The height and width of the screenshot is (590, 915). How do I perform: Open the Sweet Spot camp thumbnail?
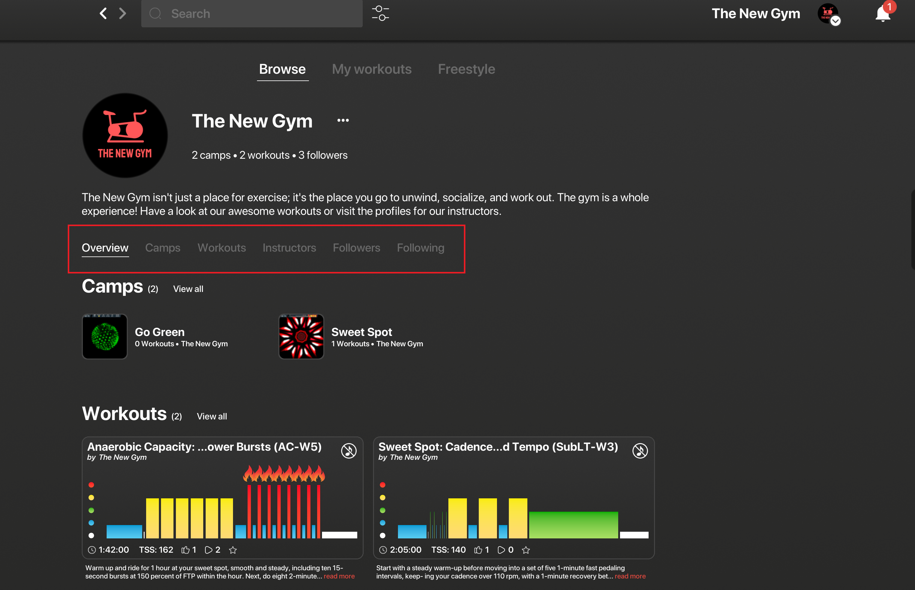tap(301, 336)
